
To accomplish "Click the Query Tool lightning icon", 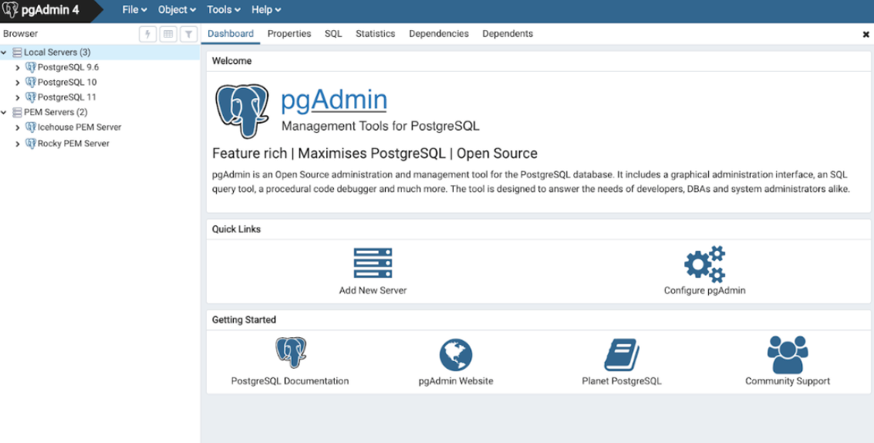I will click(x=147, y=34).
